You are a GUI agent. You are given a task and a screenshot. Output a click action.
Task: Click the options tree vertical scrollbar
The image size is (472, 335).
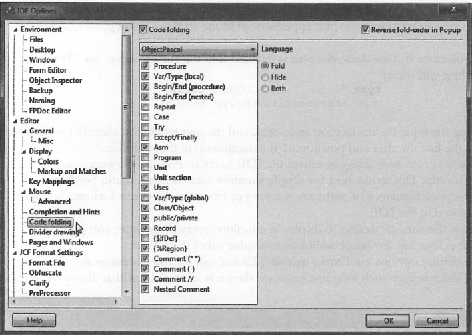pos(127,133)
